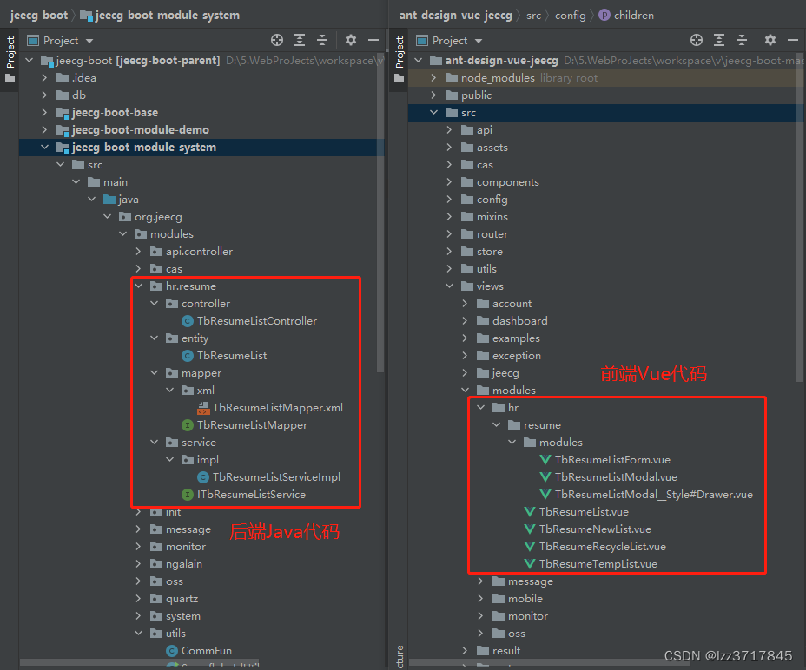
Task: Click Collapse All icon in right Project panel
Action: click(742, 40)
